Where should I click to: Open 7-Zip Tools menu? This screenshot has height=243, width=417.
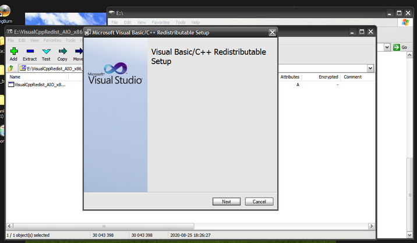pos(70,40)
